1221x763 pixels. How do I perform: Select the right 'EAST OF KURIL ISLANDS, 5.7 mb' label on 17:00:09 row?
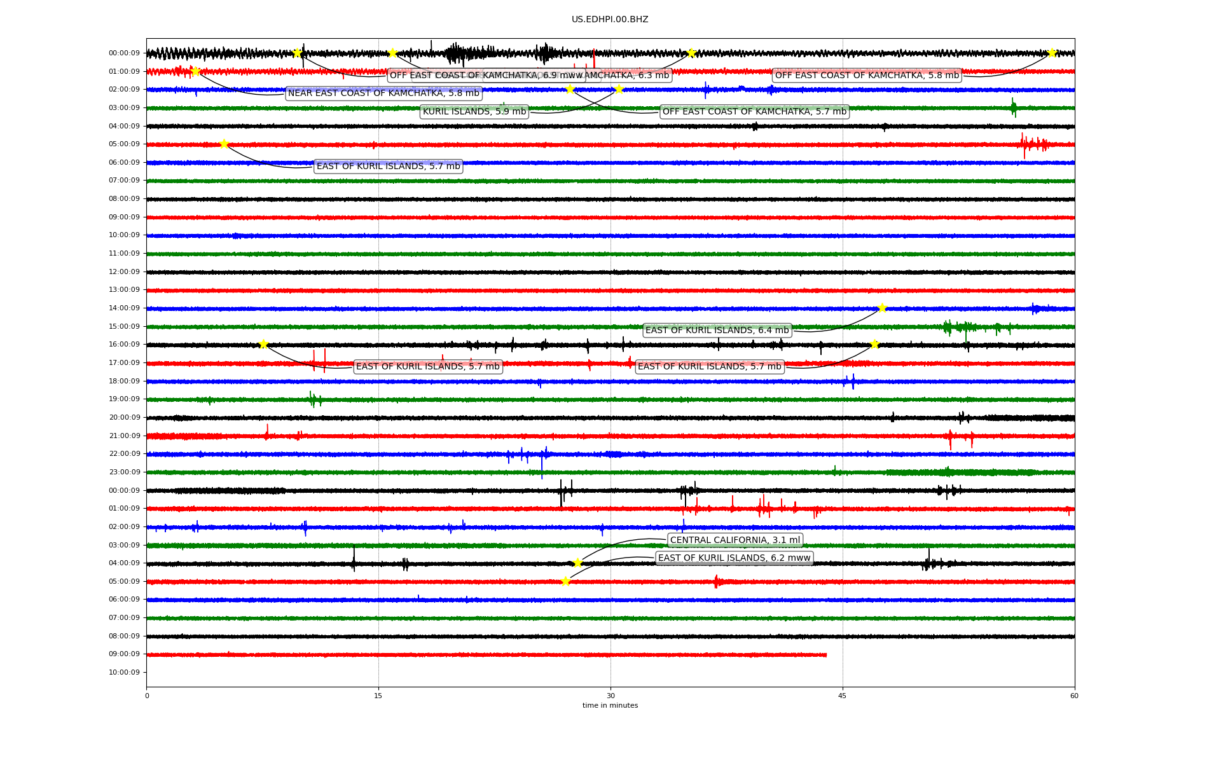pos(710,367)
